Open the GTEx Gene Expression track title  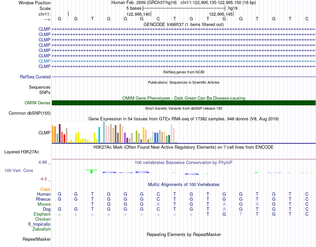click(x=184, y=119)
